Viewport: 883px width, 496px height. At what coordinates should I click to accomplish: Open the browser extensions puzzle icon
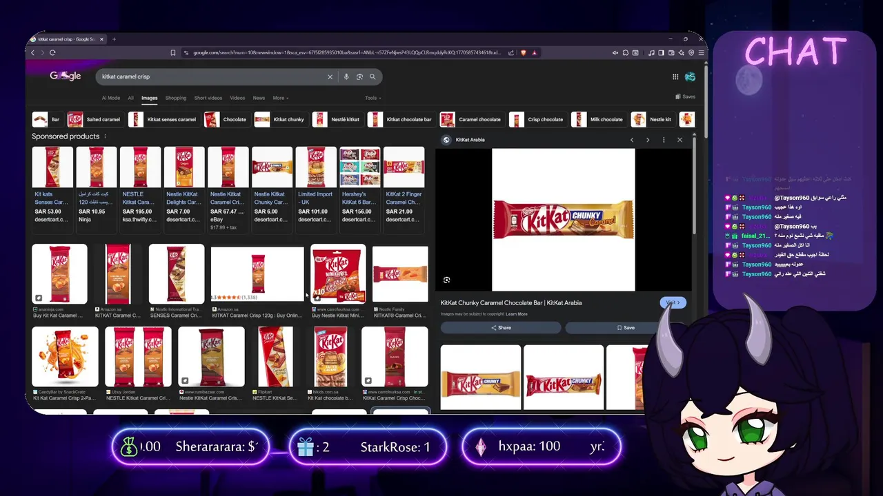click(626, 52)
